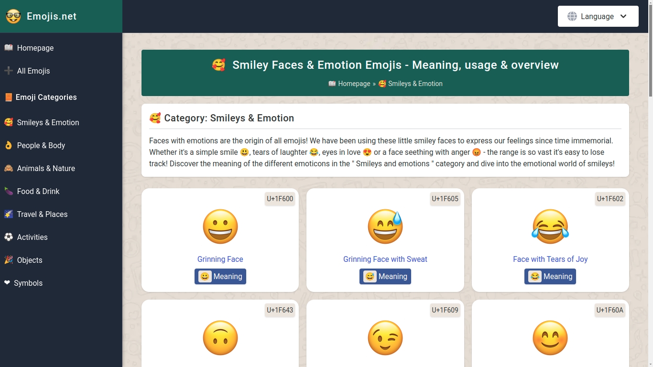Image resolution: width=653 pixels, height=367 pixels.
Task: Click the U+1F60A code badge
Action: (610, 310)
